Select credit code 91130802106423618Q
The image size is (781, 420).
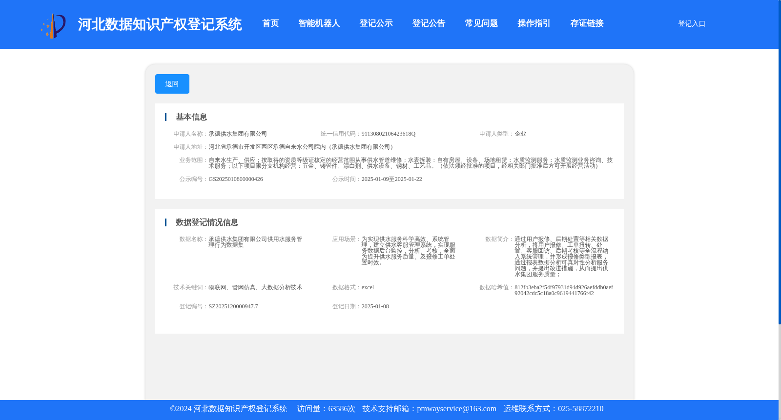389,134
